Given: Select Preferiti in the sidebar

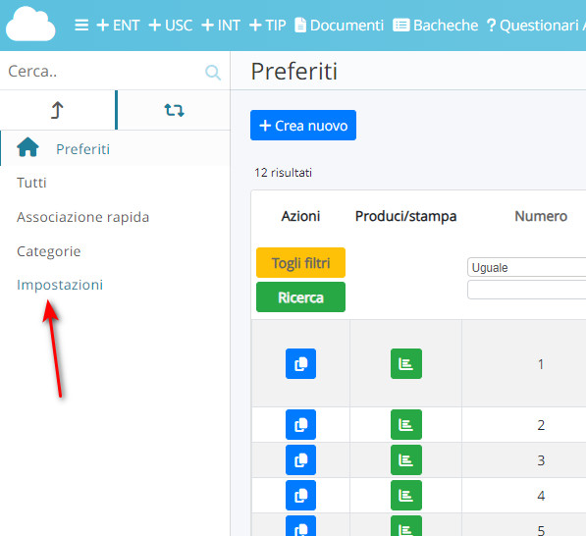Looking at the screenshot, I should [83, 149].
